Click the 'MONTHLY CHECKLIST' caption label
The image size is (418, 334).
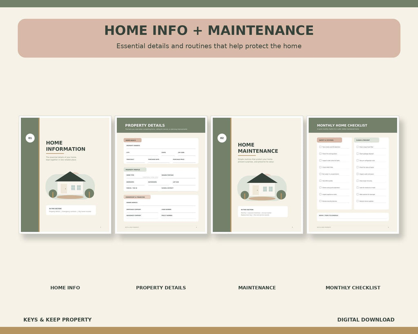(353, 288)
